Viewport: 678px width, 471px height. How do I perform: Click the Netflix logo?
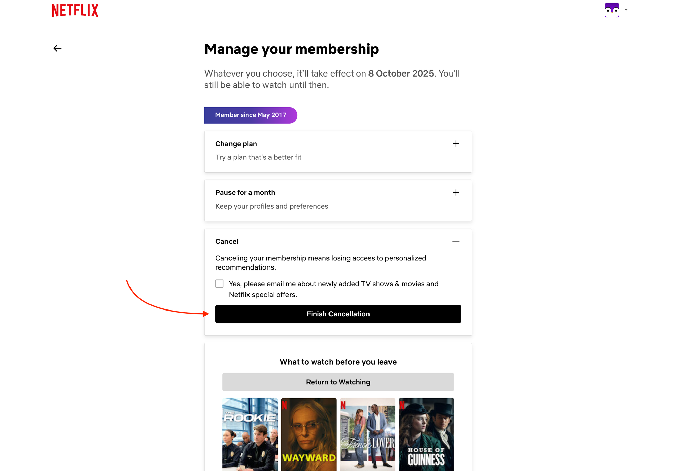click(75, 10)
